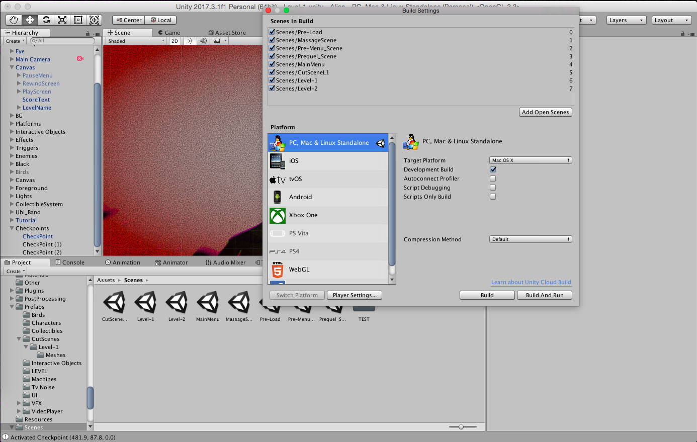
Task: Click Add Open Scenes button
Action: click(546, 112)
